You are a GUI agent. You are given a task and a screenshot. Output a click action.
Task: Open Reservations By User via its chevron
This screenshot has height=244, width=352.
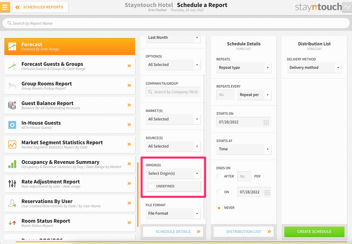[x=129, y=203]
